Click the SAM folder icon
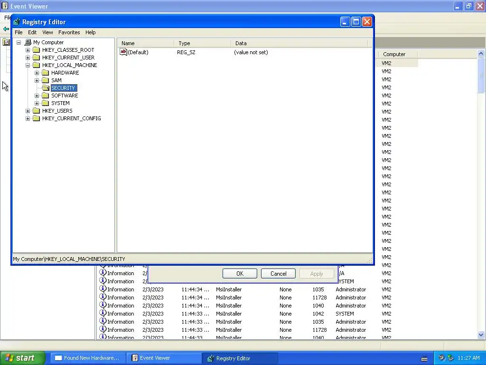 45,80
